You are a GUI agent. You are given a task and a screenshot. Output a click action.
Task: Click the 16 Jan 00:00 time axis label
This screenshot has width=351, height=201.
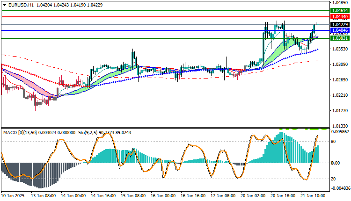click(163, 196)
